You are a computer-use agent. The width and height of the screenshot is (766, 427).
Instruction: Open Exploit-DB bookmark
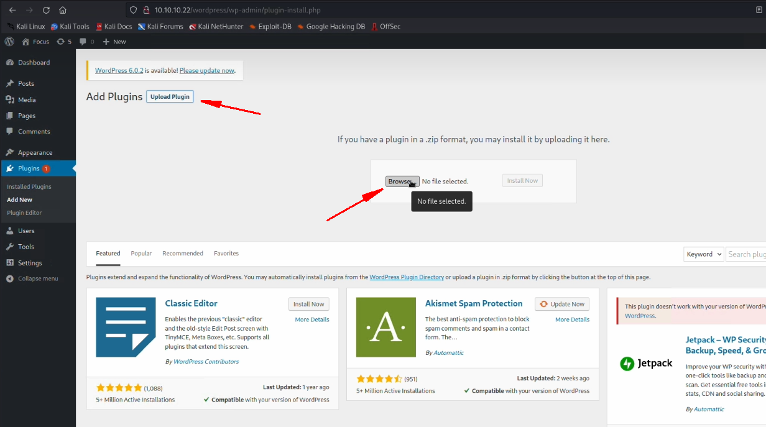click(x=270, y=27)
